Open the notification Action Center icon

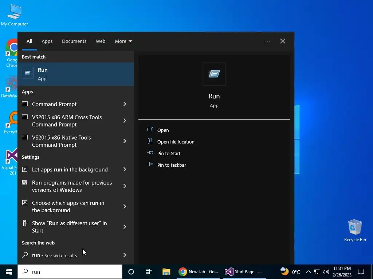coord(361,272)
